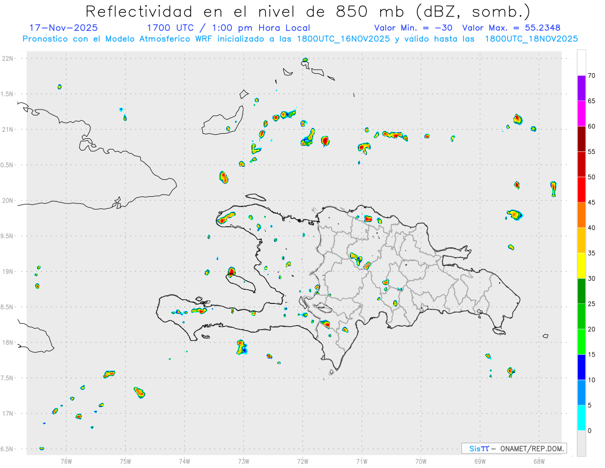Click the colorbar tick value '15'

592,354
